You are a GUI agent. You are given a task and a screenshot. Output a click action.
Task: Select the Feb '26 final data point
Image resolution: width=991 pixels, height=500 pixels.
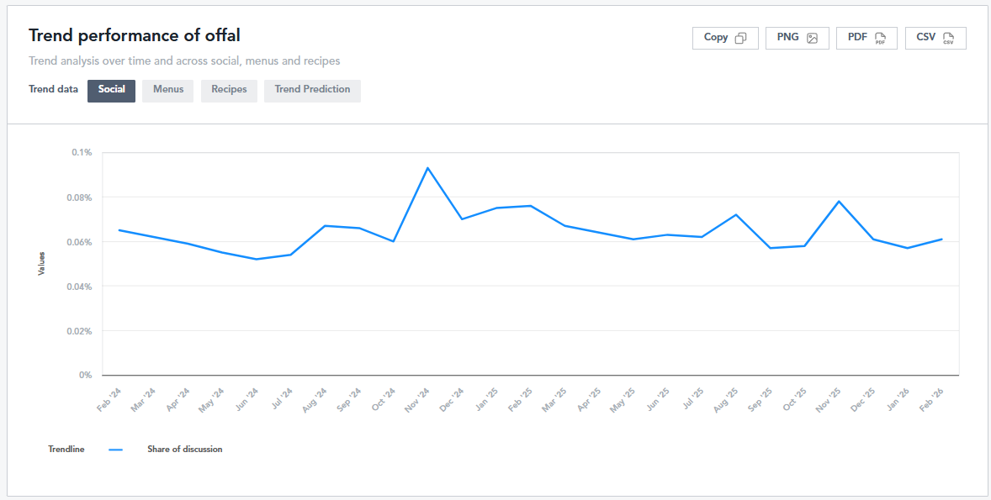(941, 239)
